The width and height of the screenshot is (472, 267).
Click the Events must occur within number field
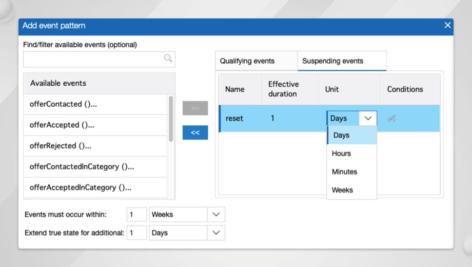(136, 215)
